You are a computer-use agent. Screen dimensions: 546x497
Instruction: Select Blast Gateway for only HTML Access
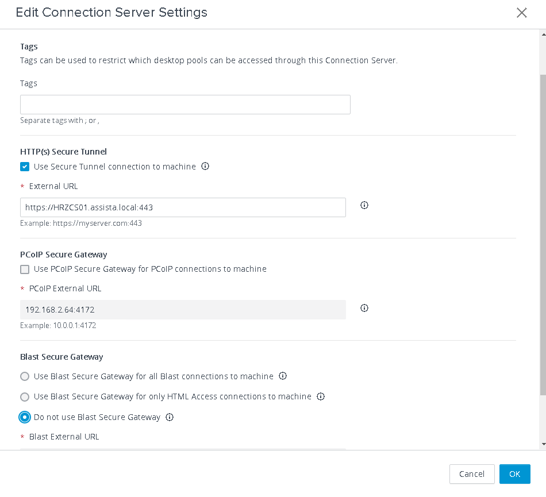click(25, 396)
